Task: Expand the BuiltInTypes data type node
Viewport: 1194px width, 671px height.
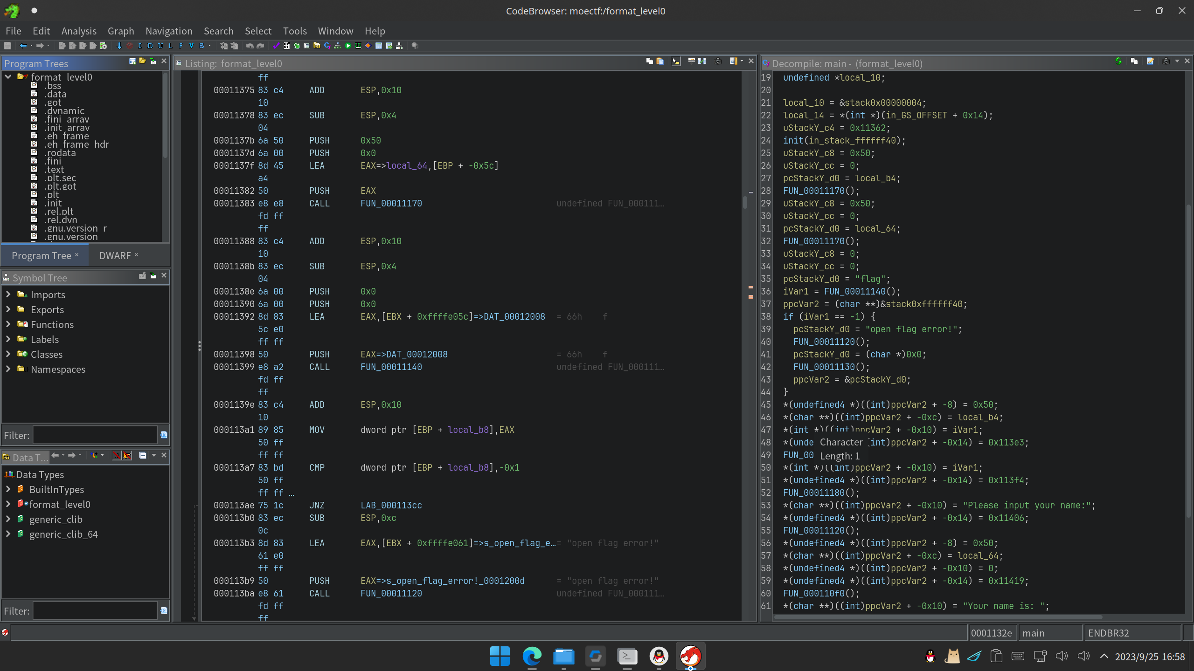Action: point(8,489)
